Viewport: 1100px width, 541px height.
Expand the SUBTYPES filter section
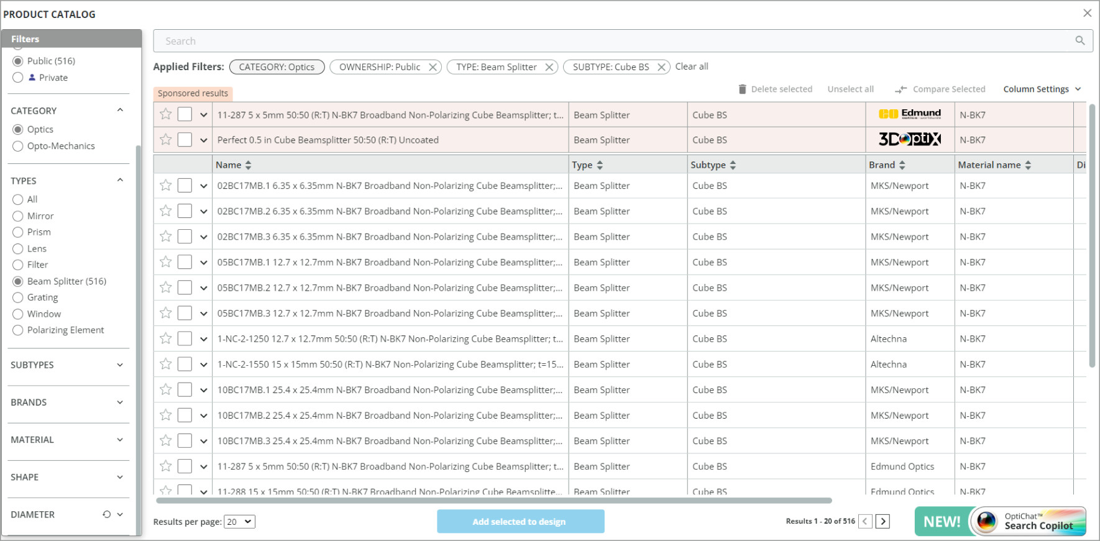[x=120, y=365]
